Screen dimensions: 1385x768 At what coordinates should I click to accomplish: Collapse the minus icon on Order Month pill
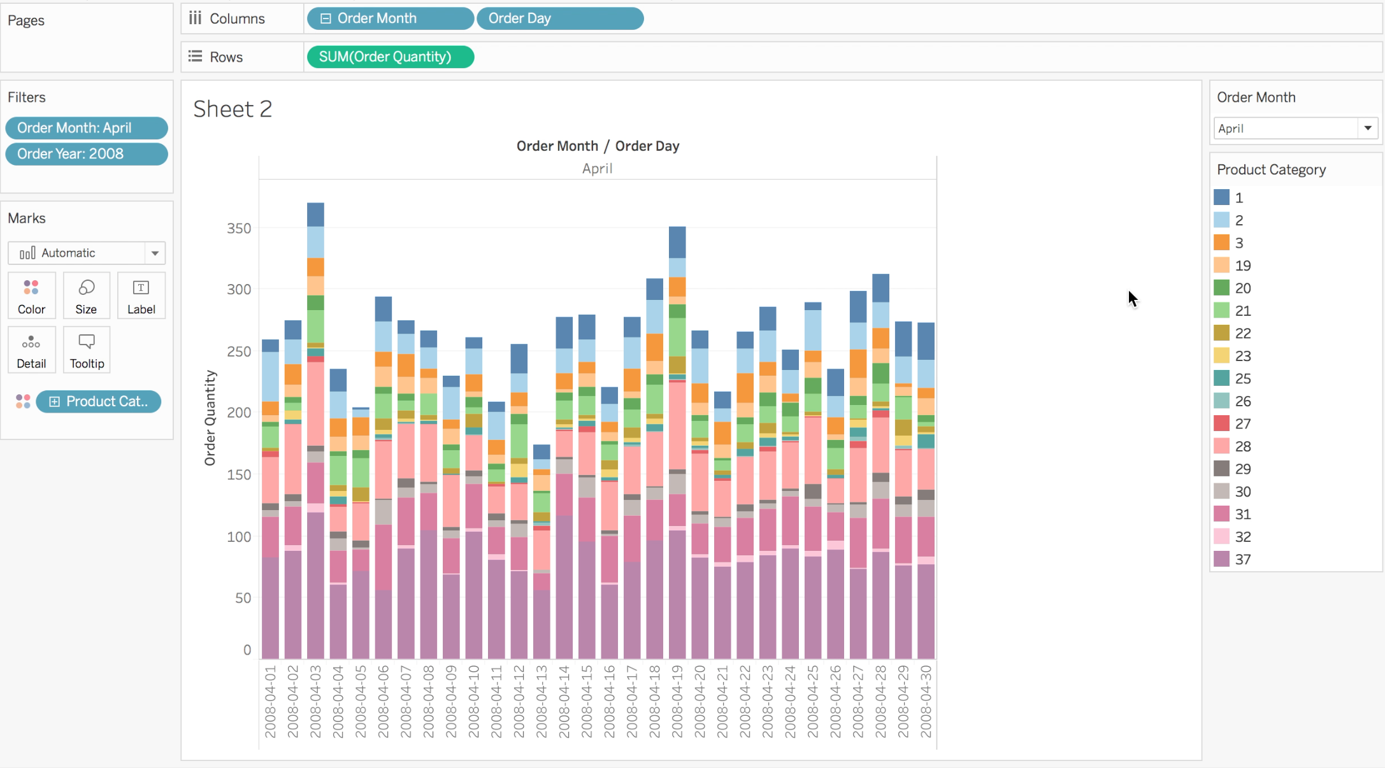pos(326,18)
